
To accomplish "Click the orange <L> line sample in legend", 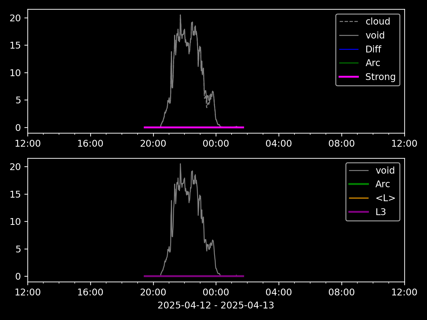I will (359, 198).
